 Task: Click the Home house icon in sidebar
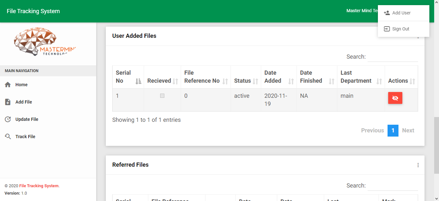coord(8,85)
